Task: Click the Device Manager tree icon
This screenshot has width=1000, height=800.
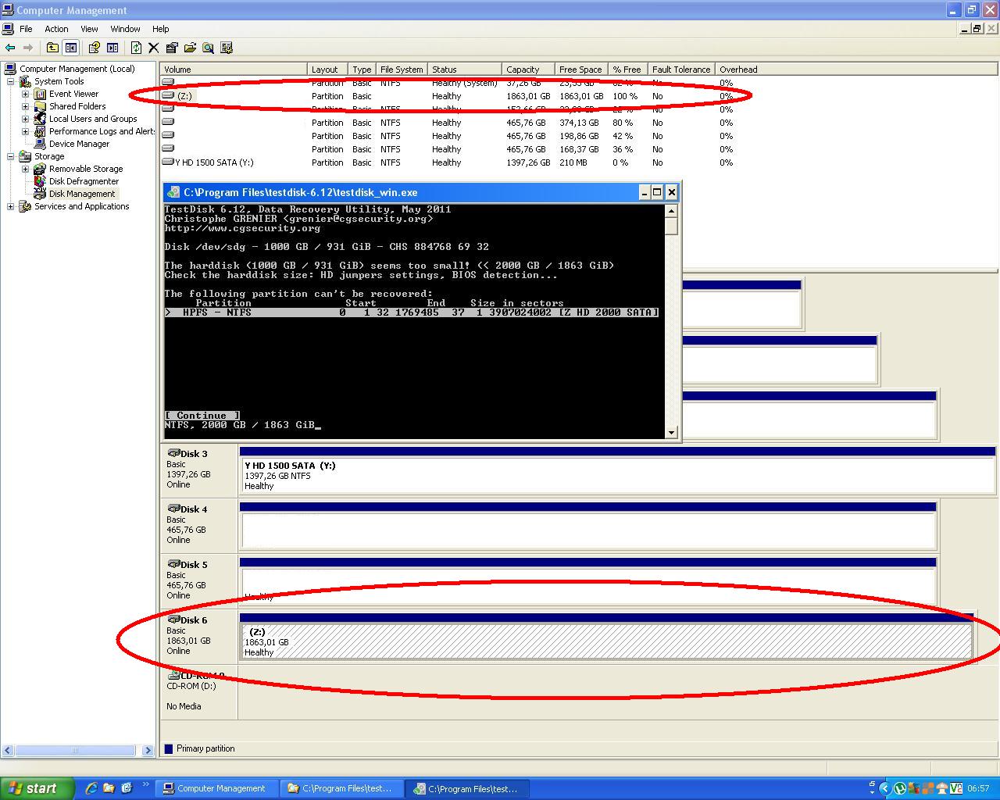Action: click(40, 144)
